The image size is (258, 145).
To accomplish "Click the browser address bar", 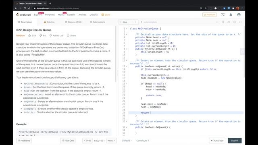I will tap(115, 8).
